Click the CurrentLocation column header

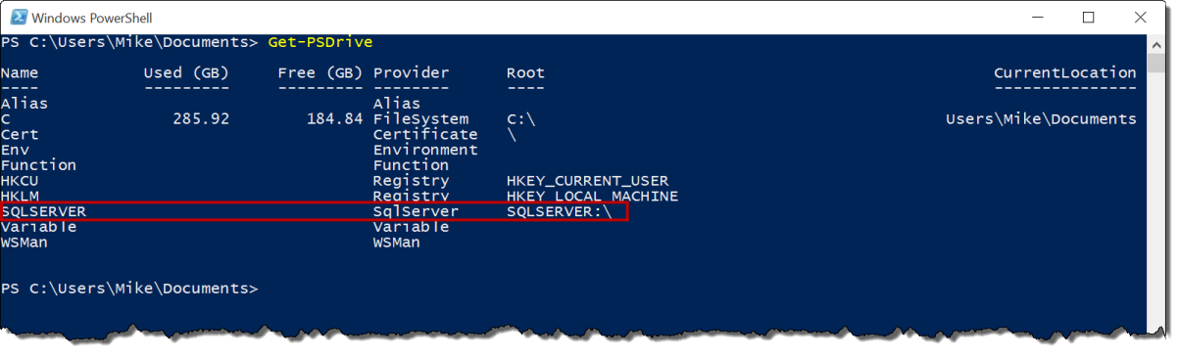[1065, 73]
